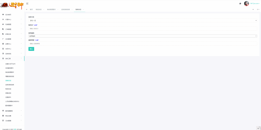This screenshot has width=261, height=130.
Task: Collapse the sidebar with the hamburger icon
Action: pos(27,3)
